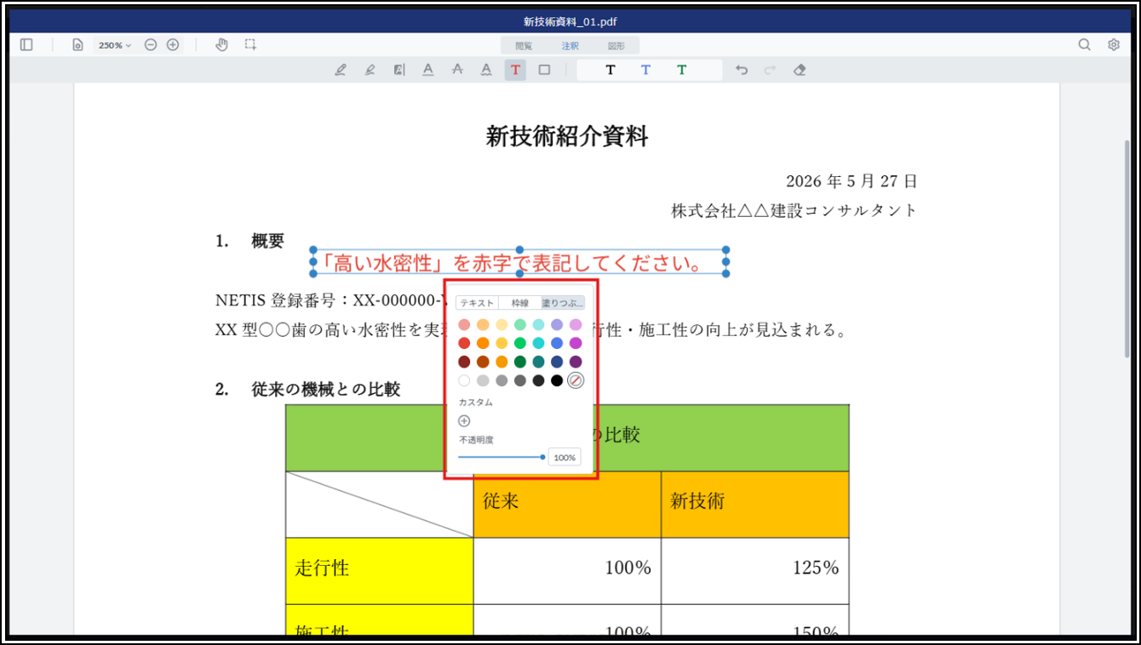Pick the pale yellow swatch
Image resolution: width=1141 pixels, height=645 pixels.
coord(502,324)
